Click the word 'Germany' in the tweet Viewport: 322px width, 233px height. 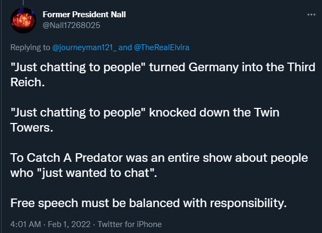214,67
